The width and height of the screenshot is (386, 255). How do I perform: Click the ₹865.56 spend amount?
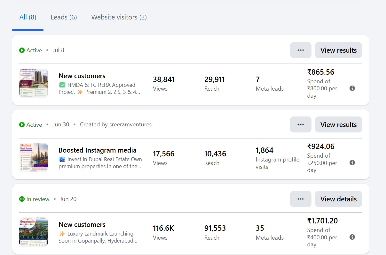coord(321,72)
